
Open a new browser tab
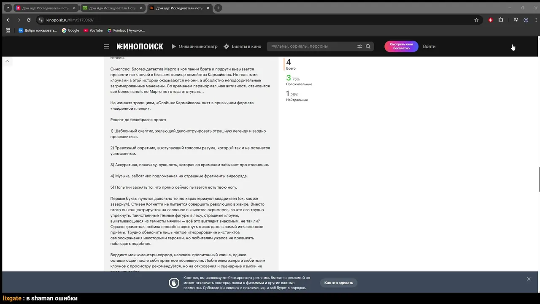pos(218,8)
